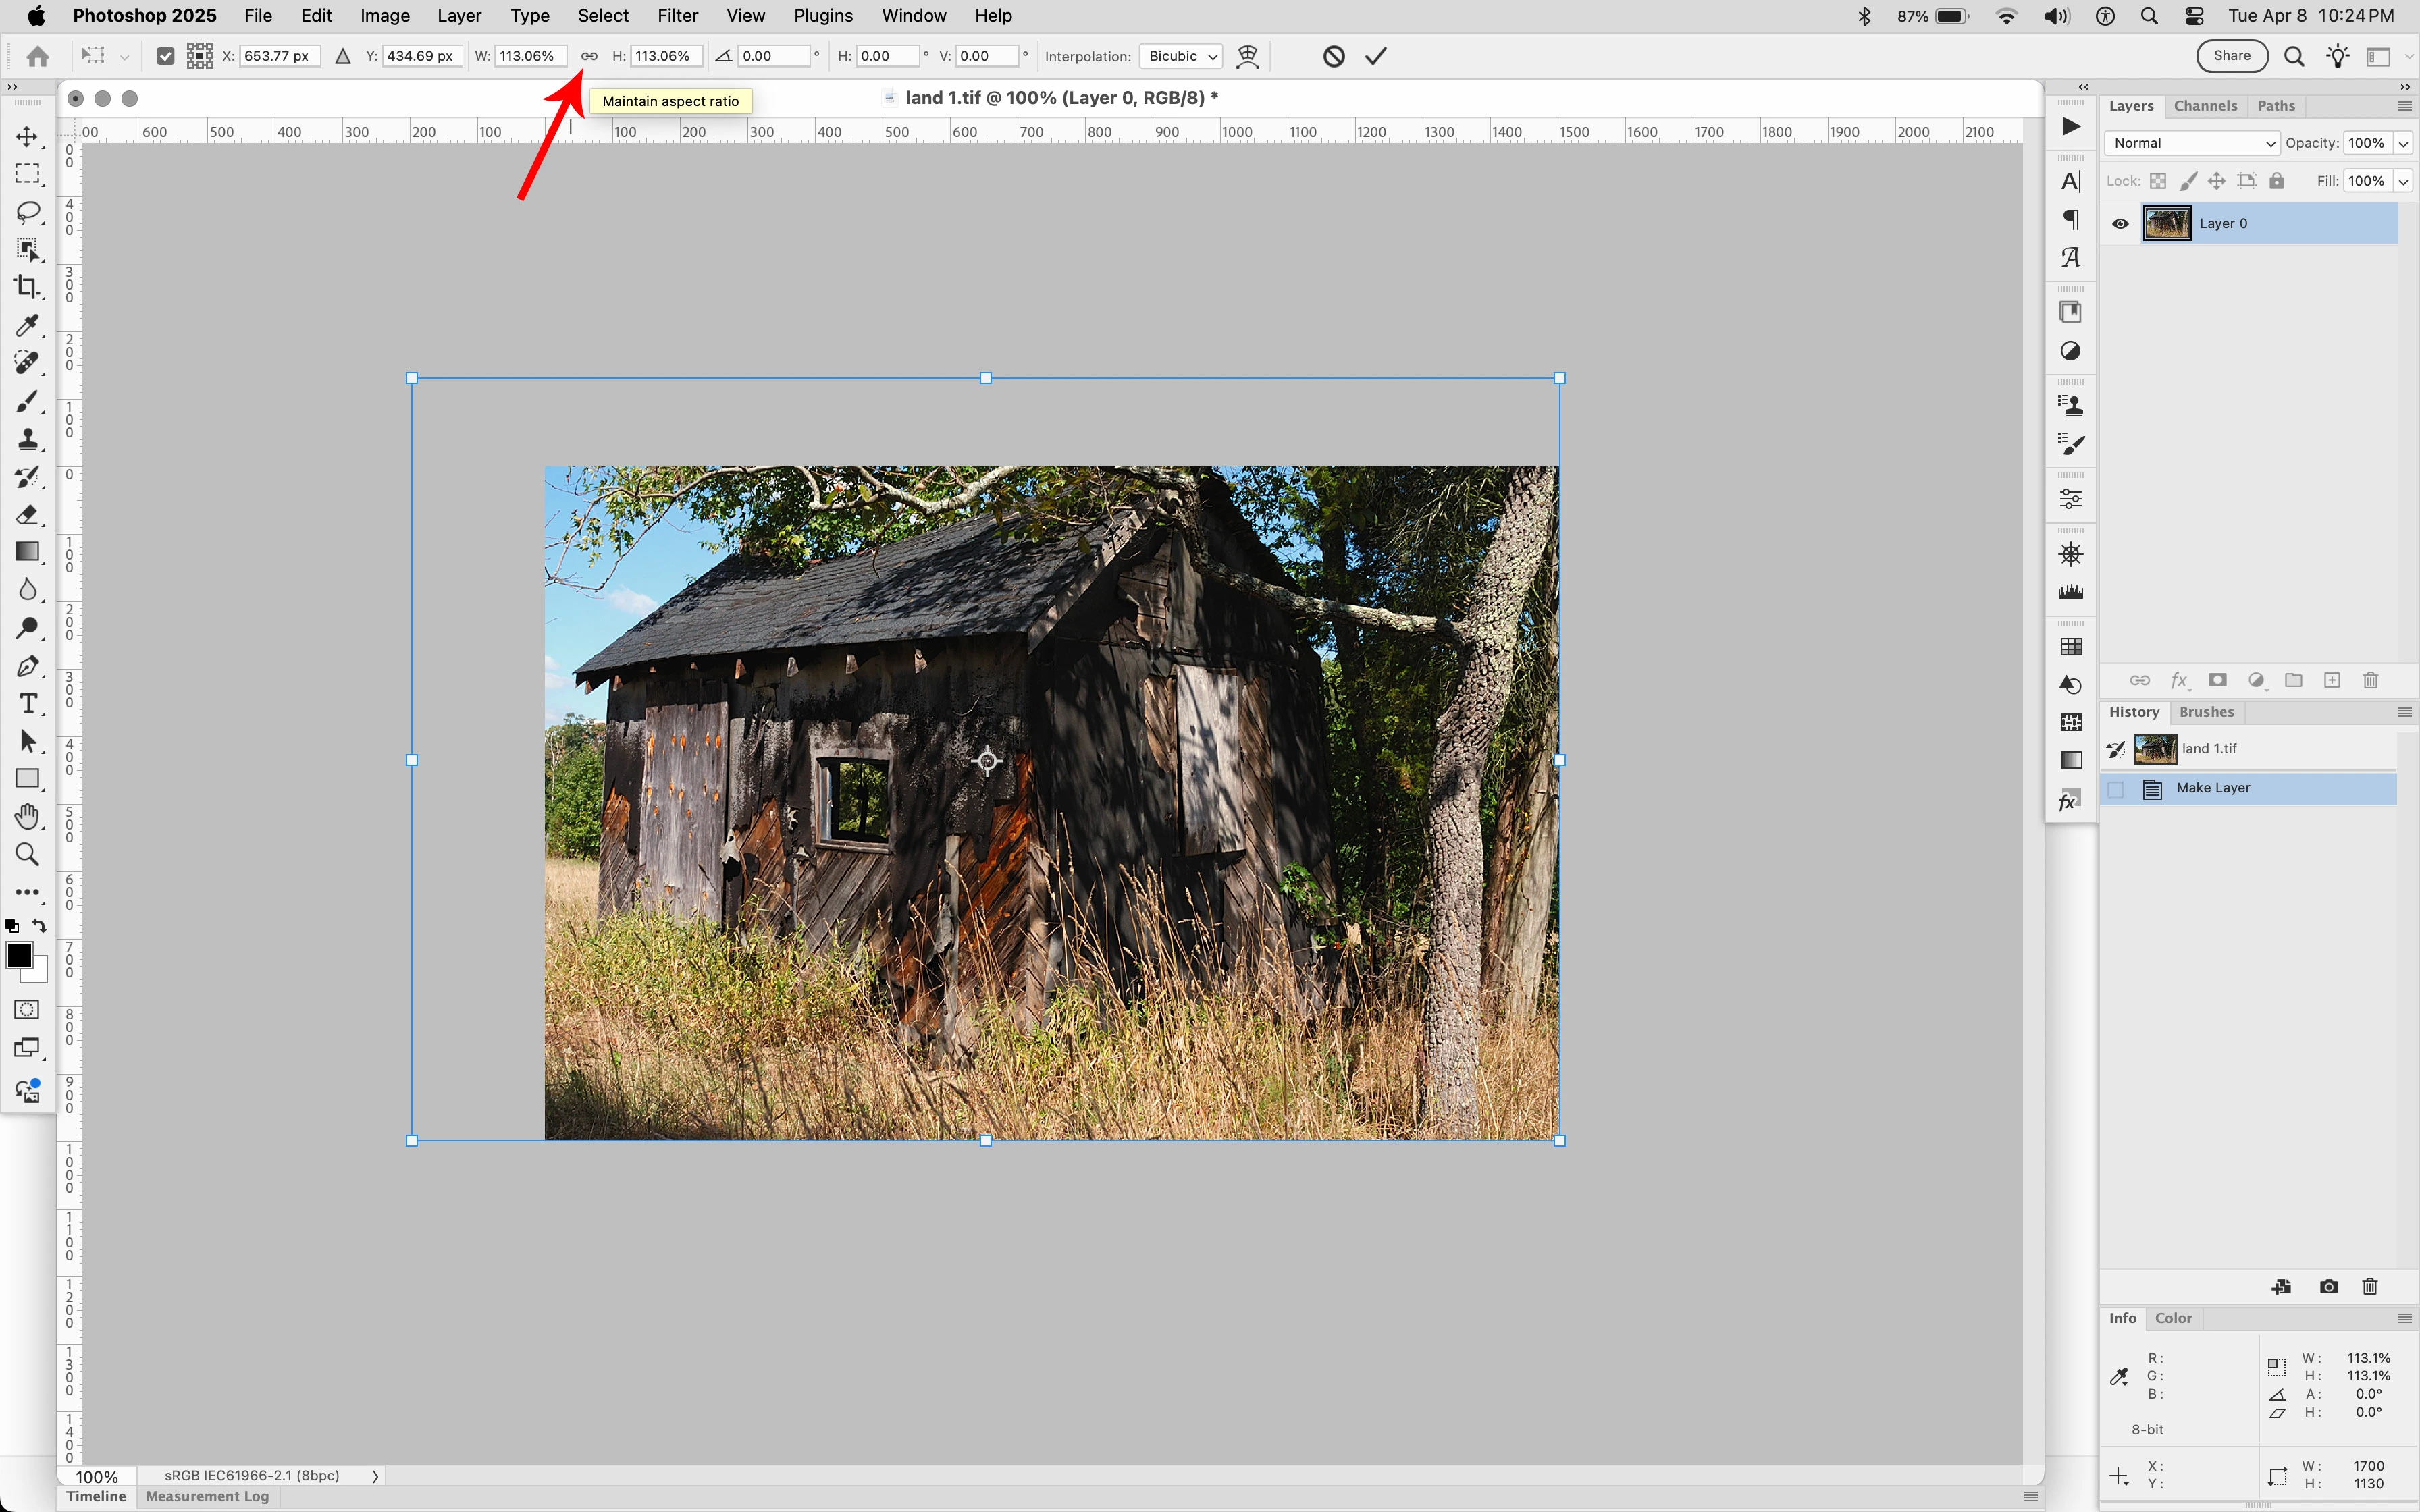Open the Filter menu
The image size is (2420, 1512).
pyautogui.click(x=677, y=16)
